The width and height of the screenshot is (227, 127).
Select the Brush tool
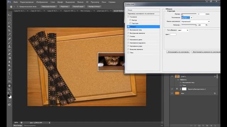(10, 43)
